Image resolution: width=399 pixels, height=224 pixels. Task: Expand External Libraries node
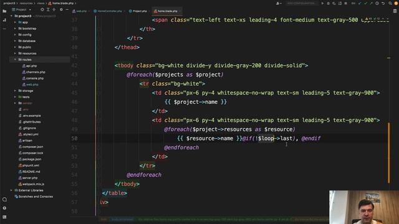11,190
